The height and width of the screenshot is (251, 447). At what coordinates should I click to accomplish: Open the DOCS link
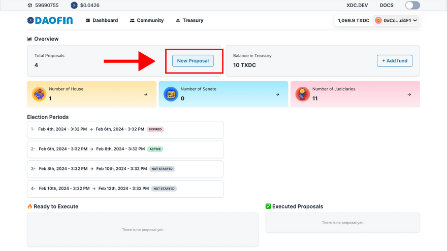387,6
